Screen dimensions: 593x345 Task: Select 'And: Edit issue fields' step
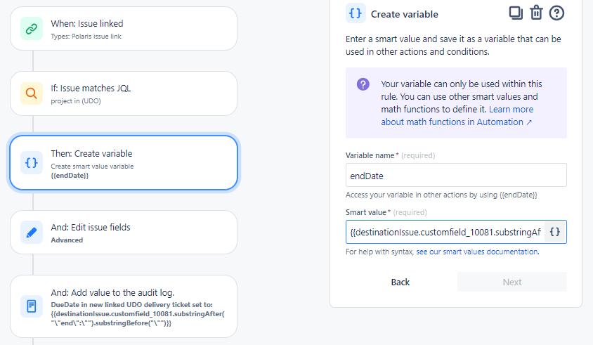click(123, 233)
